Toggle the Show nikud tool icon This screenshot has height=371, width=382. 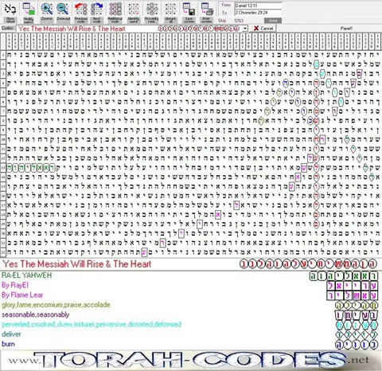(10, 13)
